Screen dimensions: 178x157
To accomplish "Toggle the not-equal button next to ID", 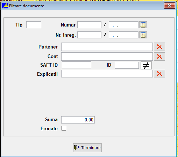I will click(x=146, y=65).
